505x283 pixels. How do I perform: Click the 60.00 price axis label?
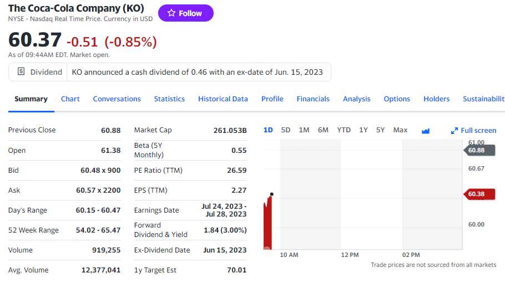coord(476,224)
